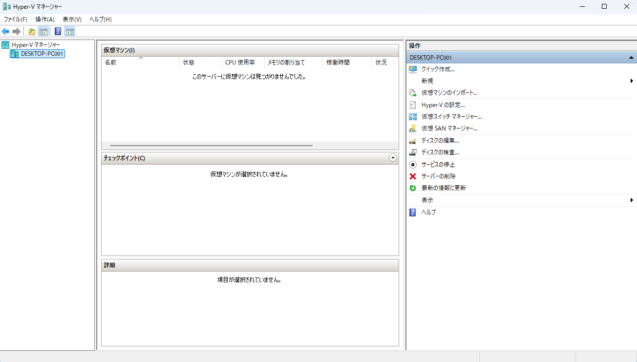
Task: Click the DESKTOP-PC001 server icon in tree
Action: pos(15,54)
